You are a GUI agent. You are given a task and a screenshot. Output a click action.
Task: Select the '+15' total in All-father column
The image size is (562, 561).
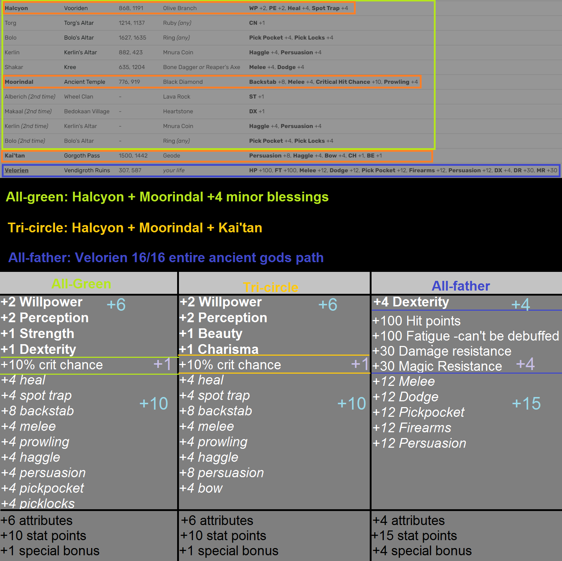[526, 403]
